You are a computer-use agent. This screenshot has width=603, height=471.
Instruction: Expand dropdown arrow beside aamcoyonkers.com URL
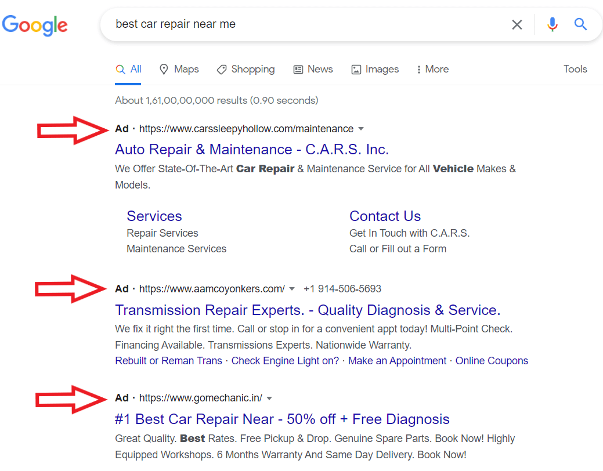(x=292, y=289)
